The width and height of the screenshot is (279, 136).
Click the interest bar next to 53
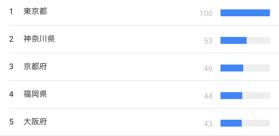click(245, 40)
